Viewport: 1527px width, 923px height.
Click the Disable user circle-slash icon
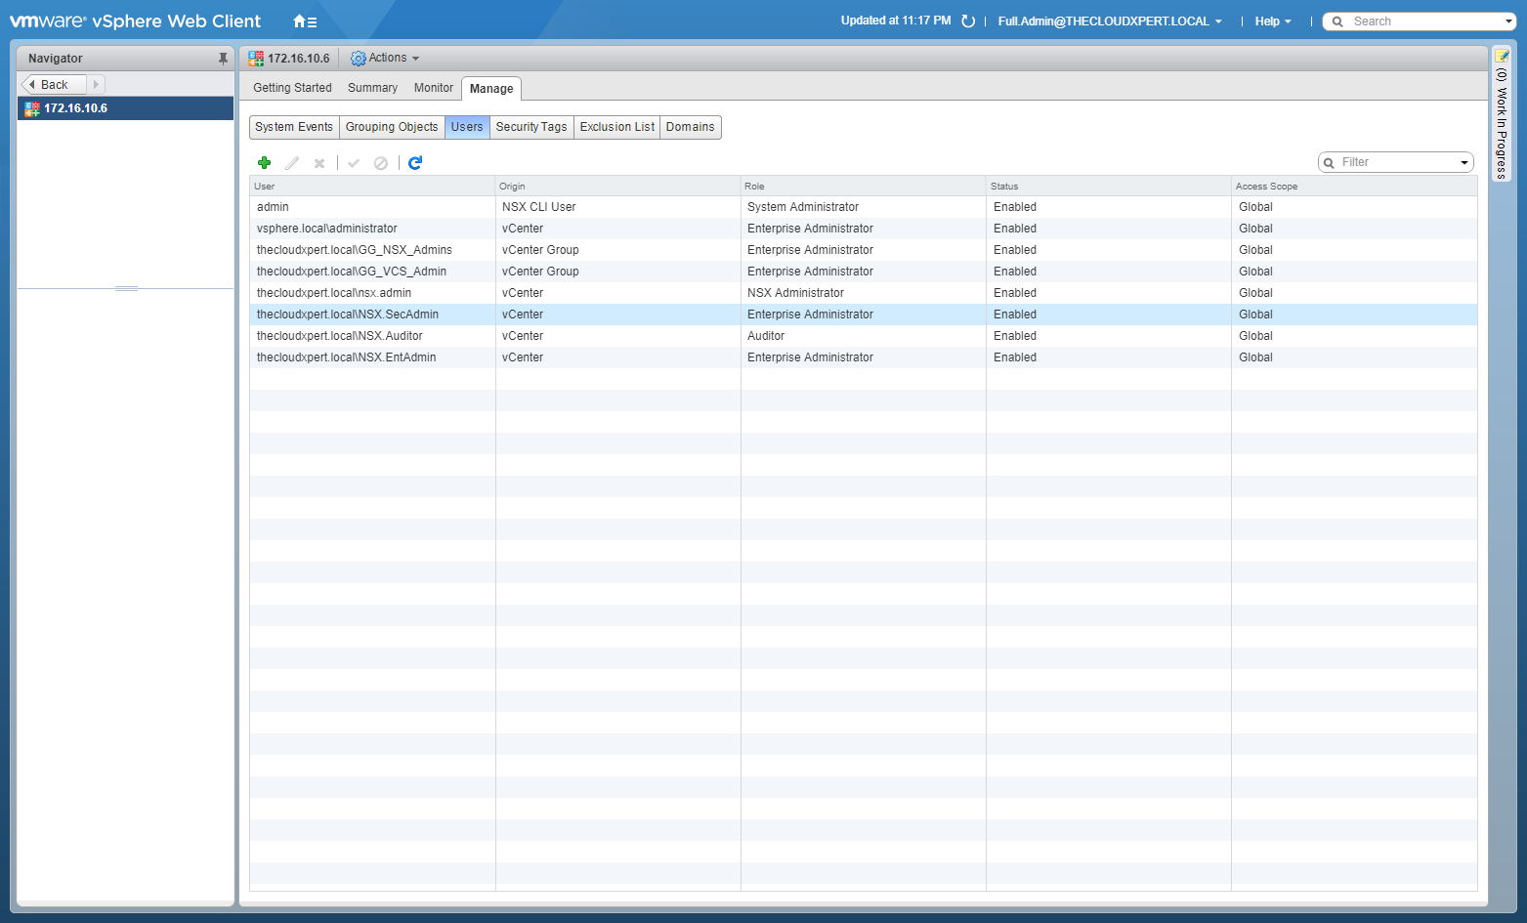[381, 163]
